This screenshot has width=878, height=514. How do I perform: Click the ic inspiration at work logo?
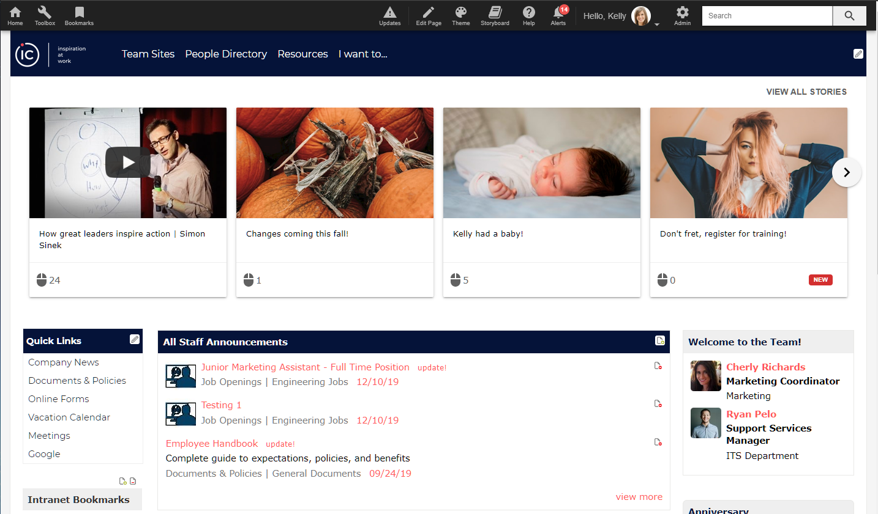tap(51, 54)
